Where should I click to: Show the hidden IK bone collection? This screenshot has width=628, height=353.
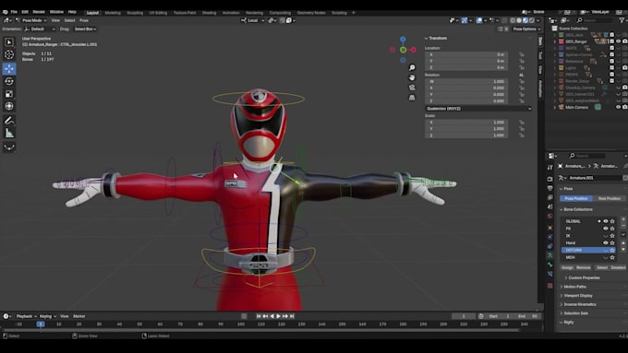606,236
